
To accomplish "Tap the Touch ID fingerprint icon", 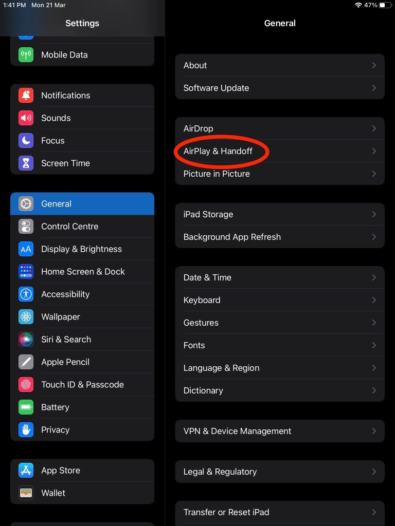I will [x=26, y=385].
